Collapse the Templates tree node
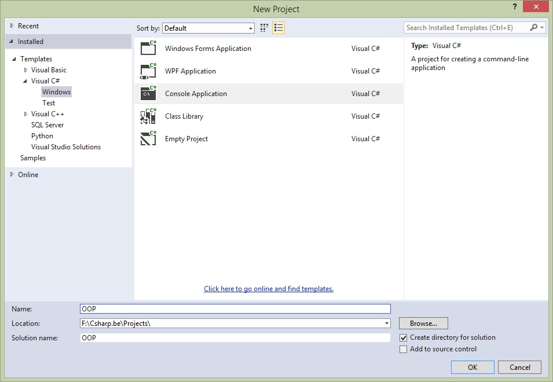The width and height of the screenshot is (553, 382). click(14, 59)
